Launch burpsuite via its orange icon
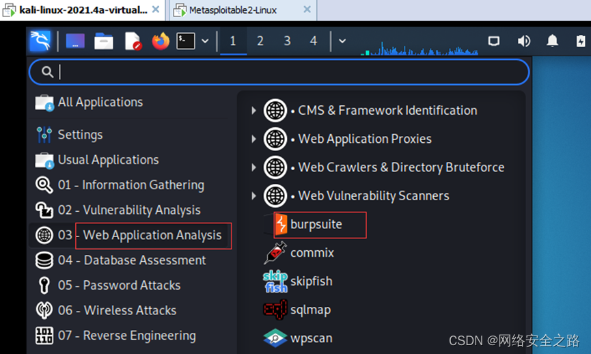Image resolution: width=591 pixels, height=354 pixels. (x=281, y=224)
